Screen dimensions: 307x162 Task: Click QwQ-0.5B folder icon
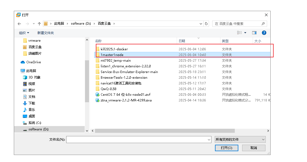[x=97, y=89]
